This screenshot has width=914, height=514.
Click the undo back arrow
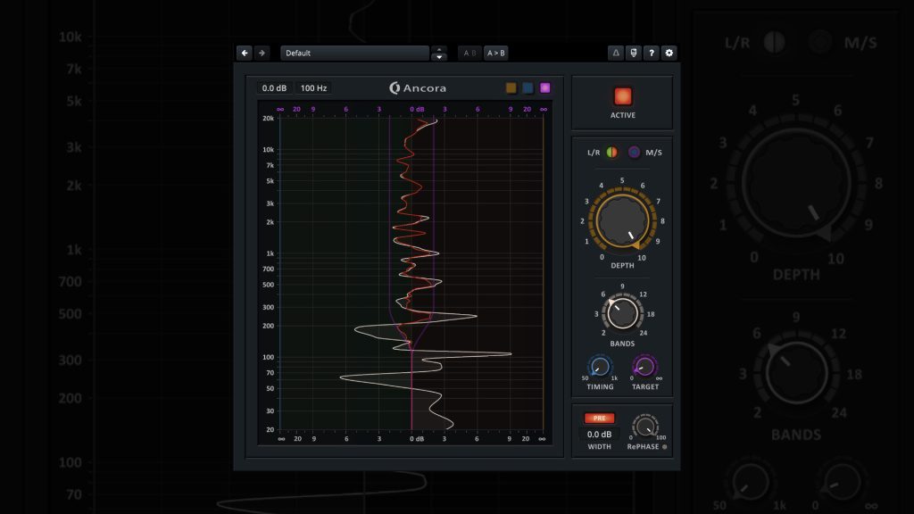(245, 53)
